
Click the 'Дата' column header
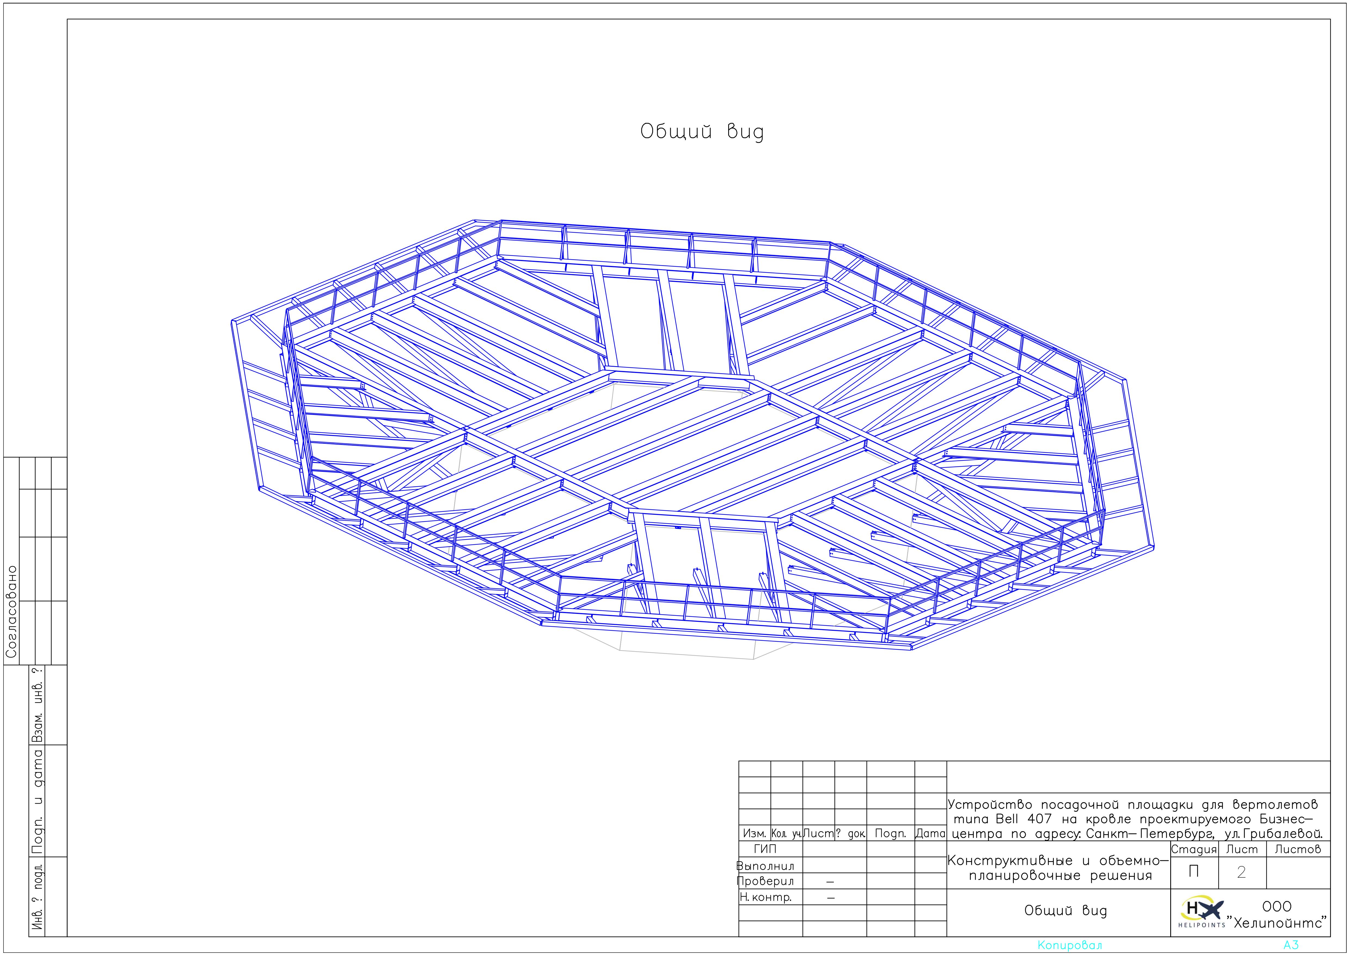(x=930, y=833)
